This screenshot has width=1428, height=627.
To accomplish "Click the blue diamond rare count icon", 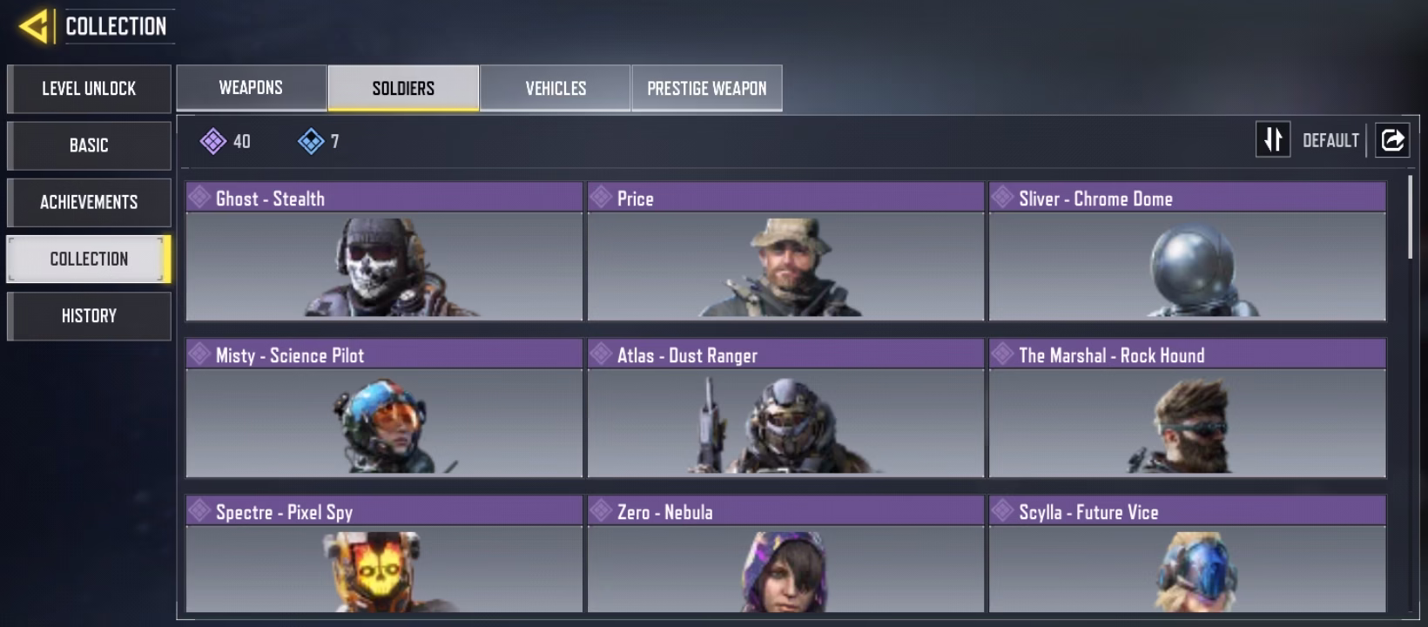I will (x=311, y=141).
